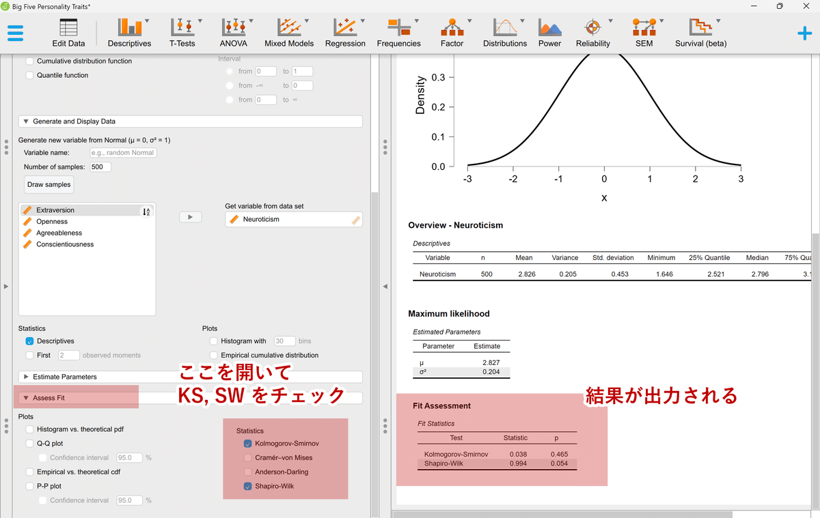This screenshot has width=820, height=518.
Task: Open the Distributions module
Action: (505, 31)
